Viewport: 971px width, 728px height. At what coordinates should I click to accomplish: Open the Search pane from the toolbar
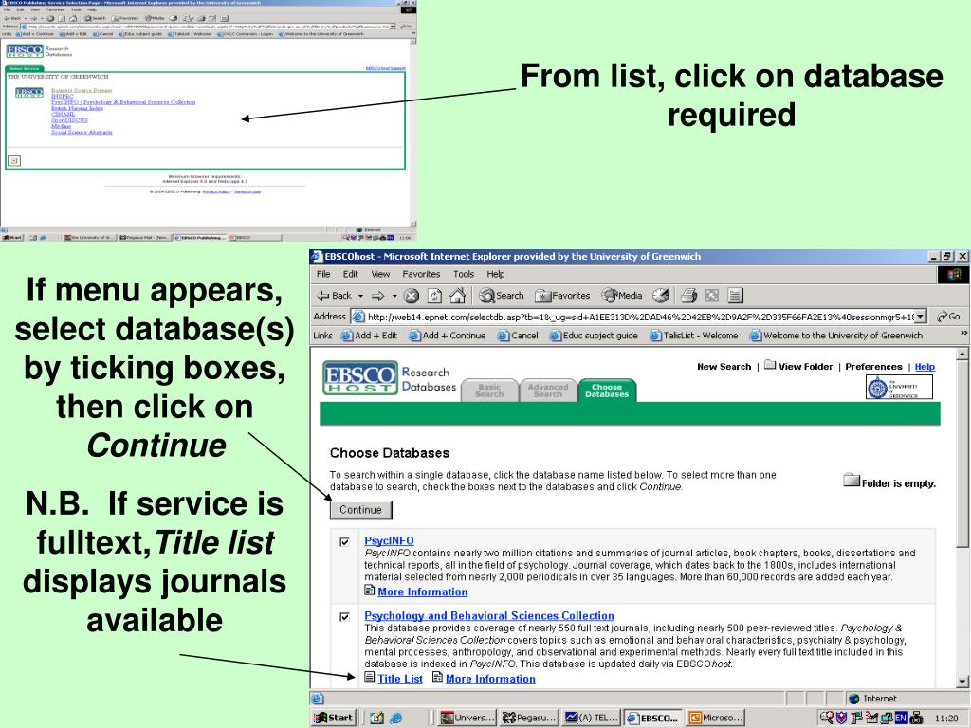coord(501,296)
